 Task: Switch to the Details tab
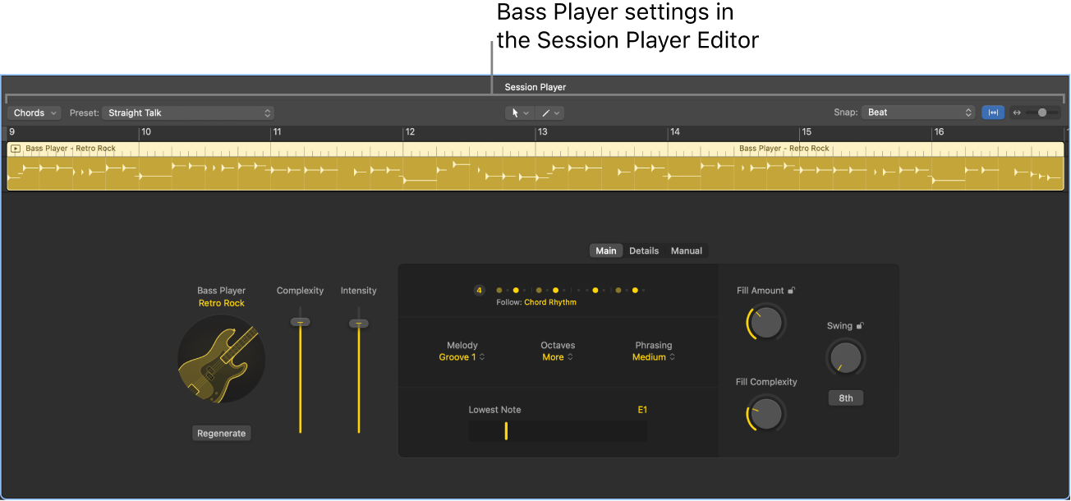[x=644, y=250]
